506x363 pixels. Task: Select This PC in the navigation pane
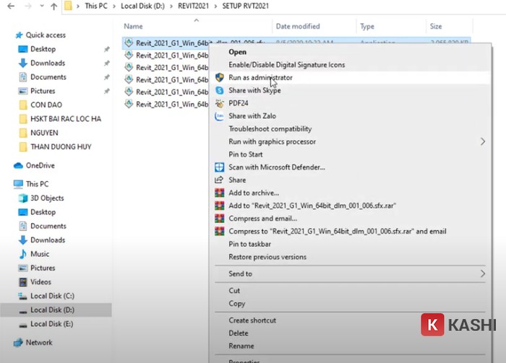click(x=37, y=184)
